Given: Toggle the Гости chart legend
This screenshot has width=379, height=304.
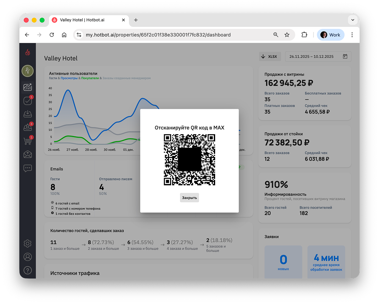Looking at the screenshot, I should point(53,78).
